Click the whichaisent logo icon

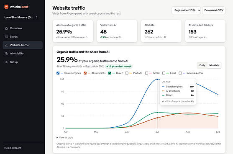[6, 7]
